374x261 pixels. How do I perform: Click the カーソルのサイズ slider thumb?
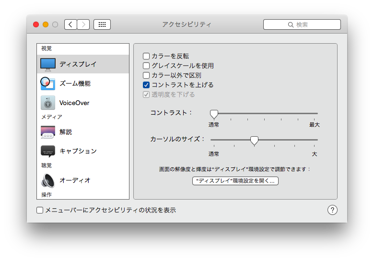(254, 141)
